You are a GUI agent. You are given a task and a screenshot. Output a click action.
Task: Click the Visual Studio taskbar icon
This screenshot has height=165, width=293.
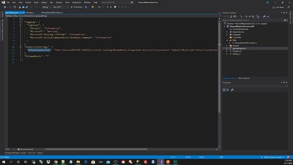[x=161, y=162]
